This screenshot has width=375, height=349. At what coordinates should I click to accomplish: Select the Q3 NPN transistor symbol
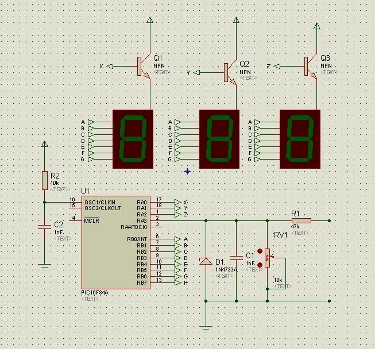coord(311,66)
